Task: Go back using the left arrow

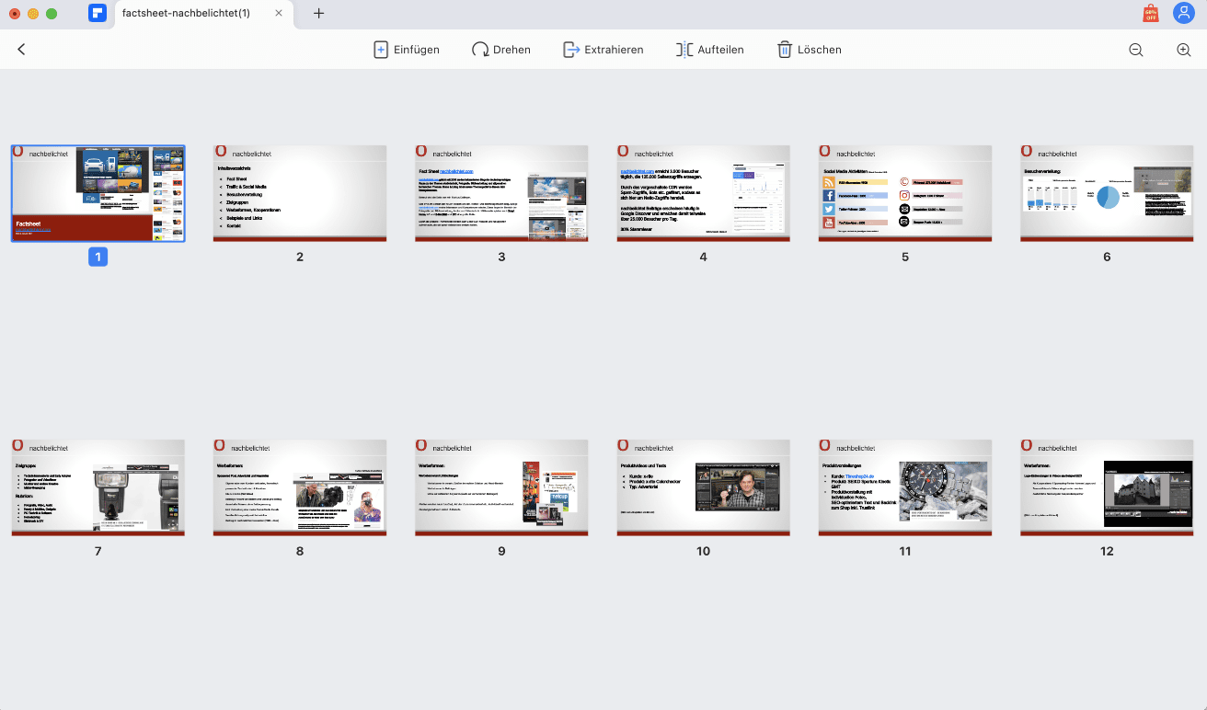Action: pyautogui.click(x=22, y=50)
